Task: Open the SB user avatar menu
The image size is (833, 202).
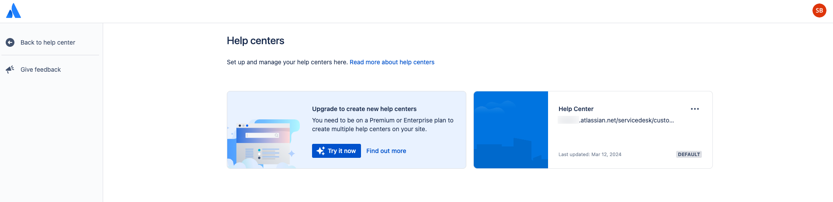Action: (819, 10)
